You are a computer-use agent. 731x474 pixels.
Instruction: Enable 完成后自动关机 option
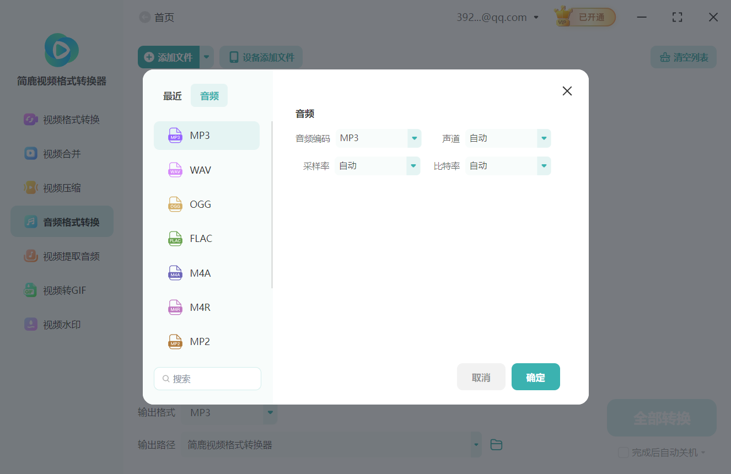click(x=623, y=452)
